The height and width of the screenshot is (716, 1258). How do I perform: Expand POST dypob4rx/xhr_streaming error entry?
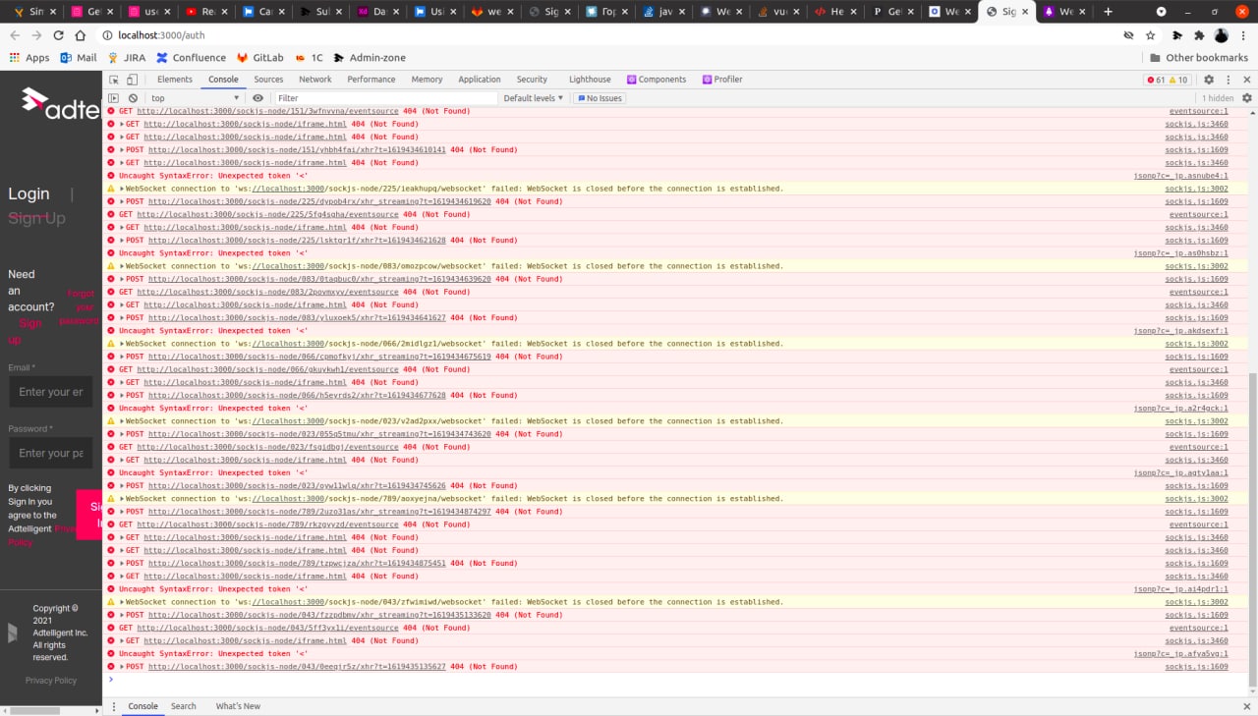pos(122,201)
